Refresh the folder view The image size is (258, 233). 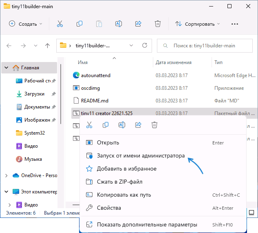(145, 45)
